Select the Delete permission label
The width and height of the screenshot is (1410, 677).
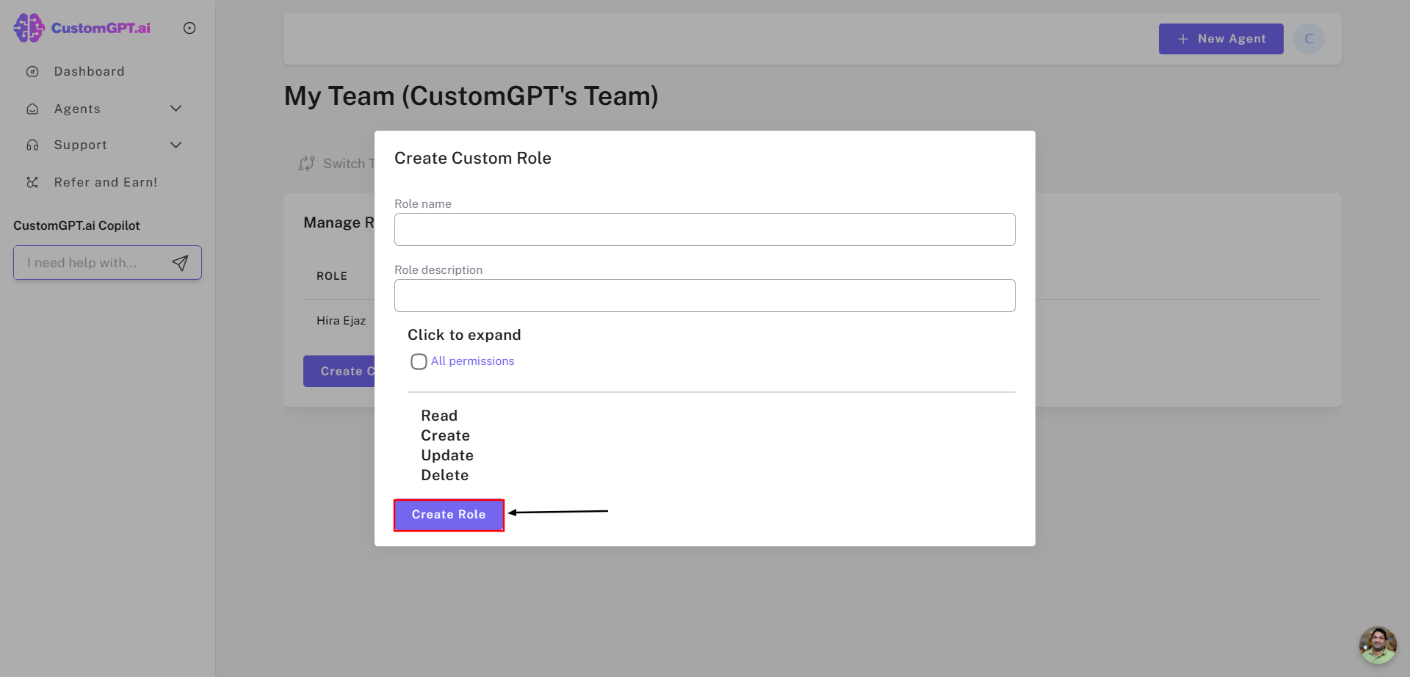[444, 475]
